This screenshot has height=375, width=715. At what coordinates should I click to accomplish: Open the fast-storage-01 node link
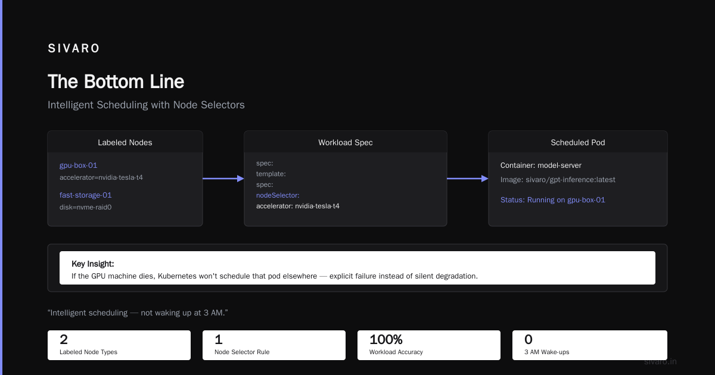tap(86, 195)
